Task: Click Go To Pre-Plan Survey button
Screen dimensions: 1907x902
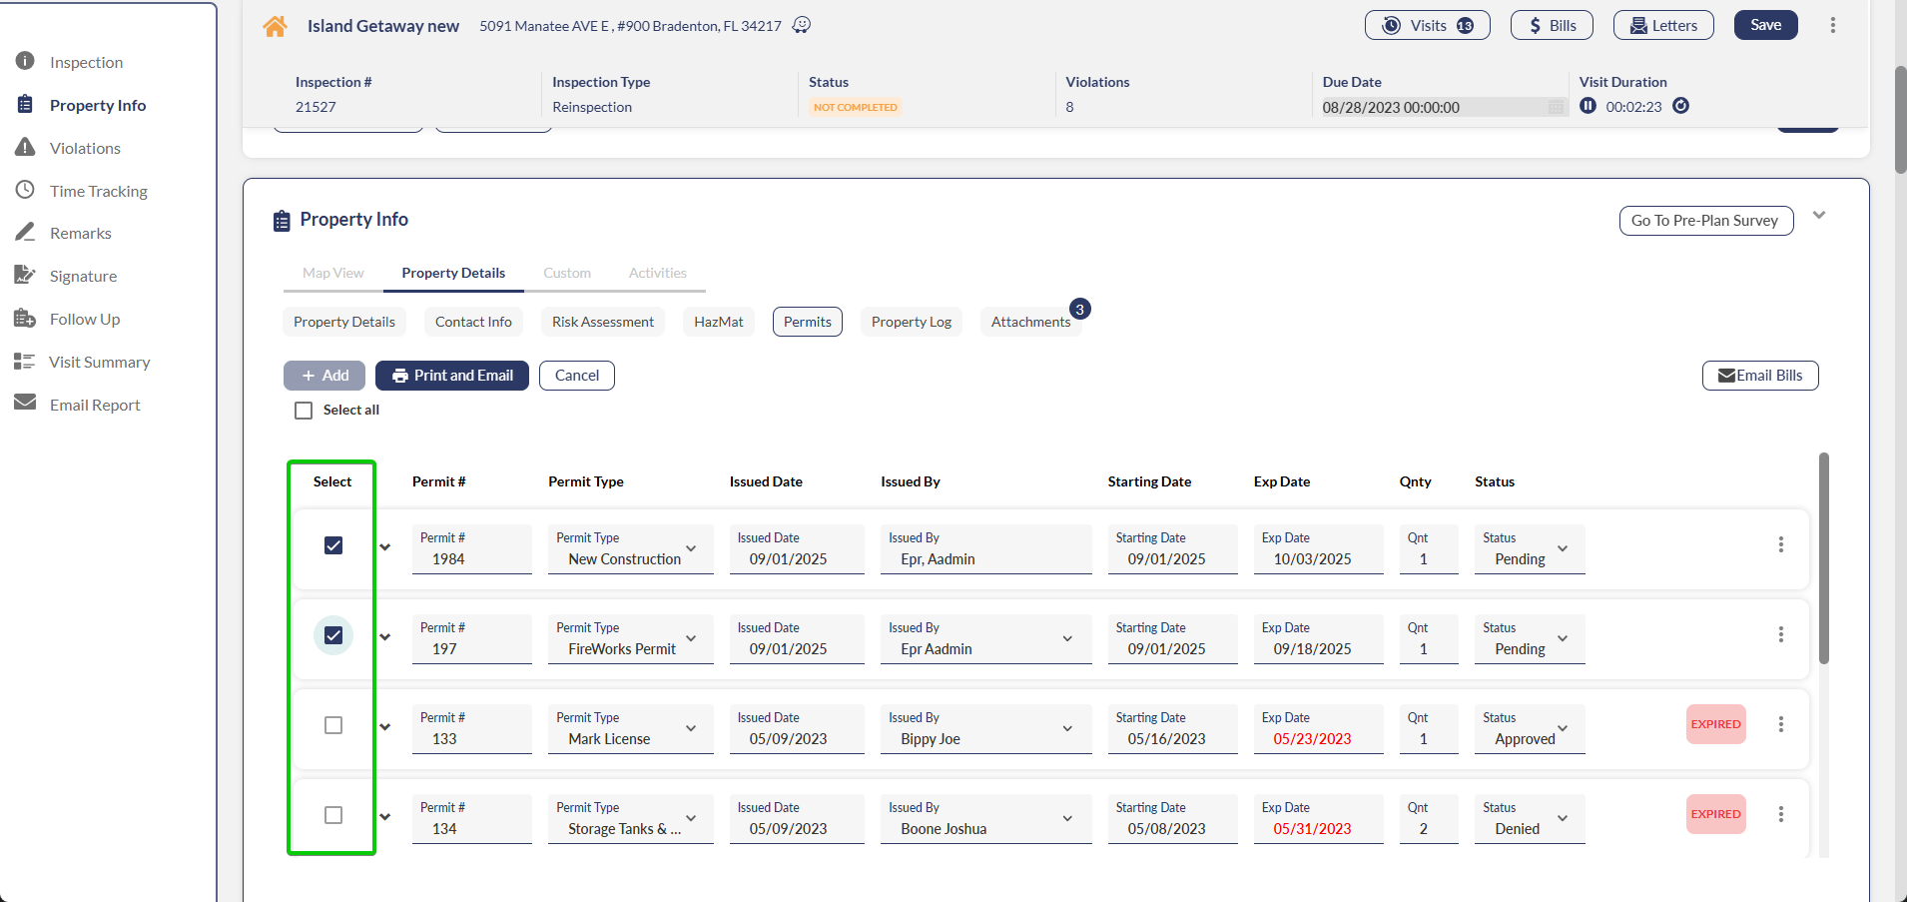Action: [x=1705, y=221]
